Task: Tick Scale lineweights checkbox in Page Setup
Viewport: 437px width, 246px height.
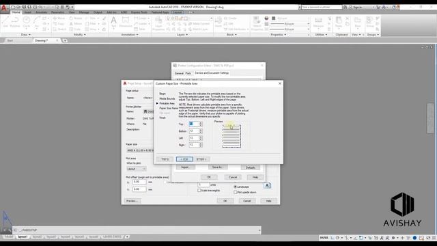Action: coord(199,191)
